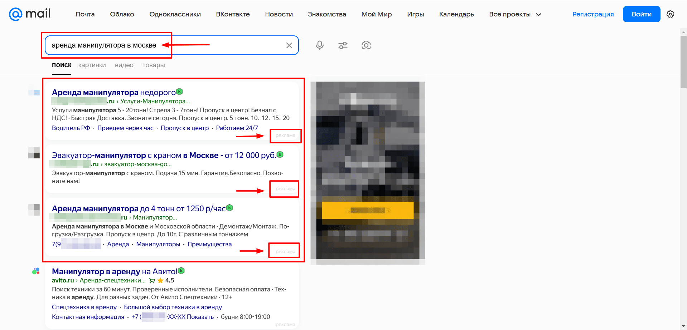Click 'Спецтехника в аренду' sitelink
The height and width of the screenshot is (330, 687).
tap(84, 307)
